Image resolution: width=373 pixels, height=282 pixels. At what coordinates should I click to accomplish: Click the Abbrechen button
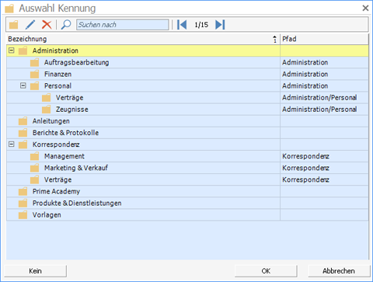(x=339, y=271)
